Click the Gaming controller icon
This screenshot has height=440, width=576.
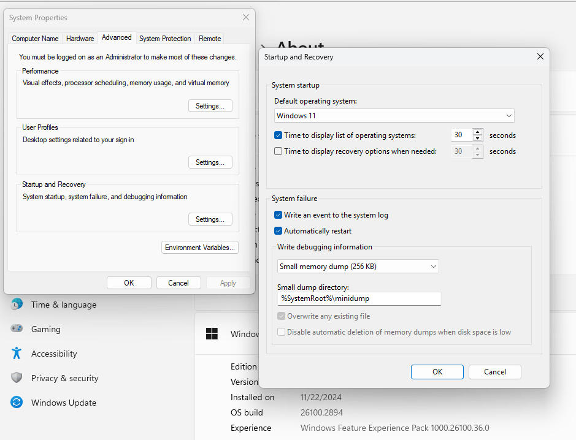point(17,328)
